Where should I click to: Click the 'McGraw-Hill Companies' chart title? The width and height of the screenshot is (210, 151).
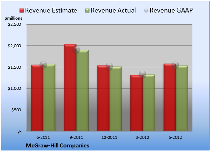tap(57, 146)
